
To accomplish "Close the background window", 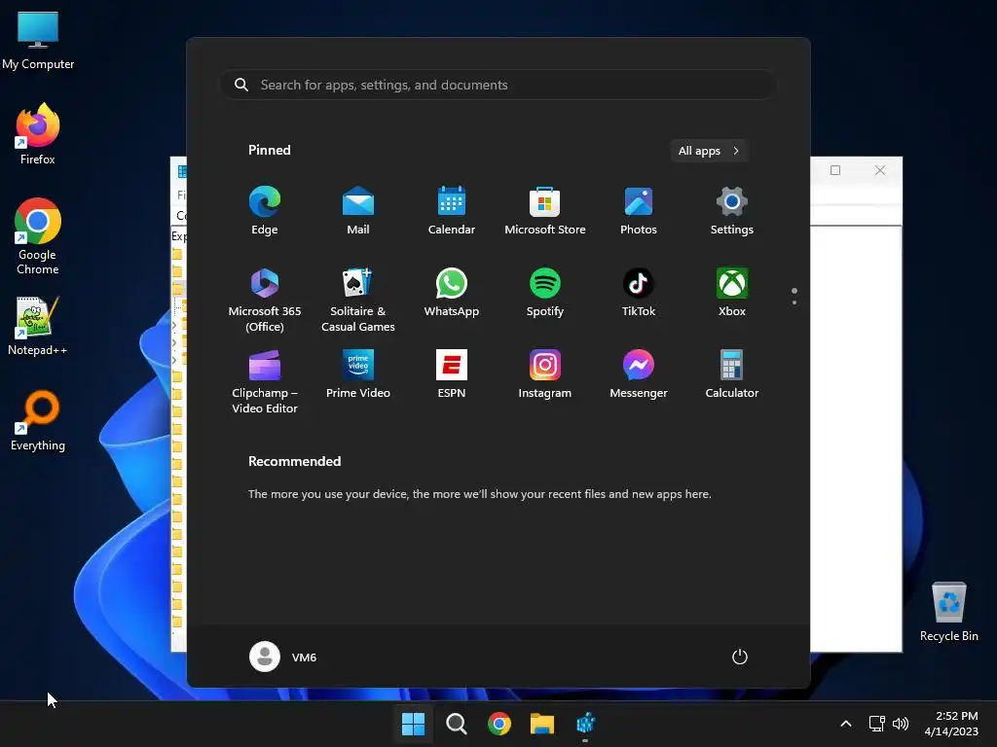I will (x=880, y=170).
